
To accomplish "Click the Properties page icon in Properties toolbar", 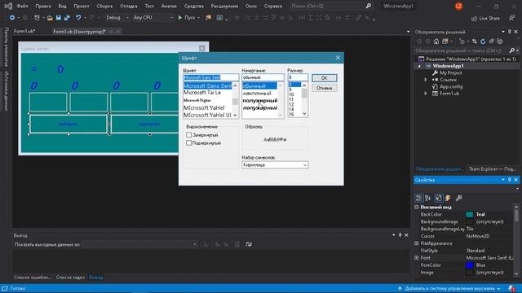I will tap(439, 199).
